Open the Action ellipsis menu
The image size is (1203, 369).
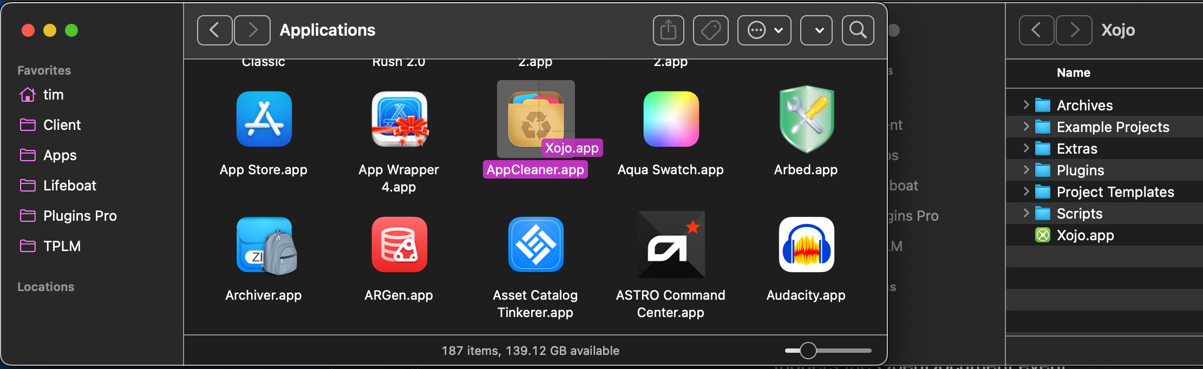764,30
